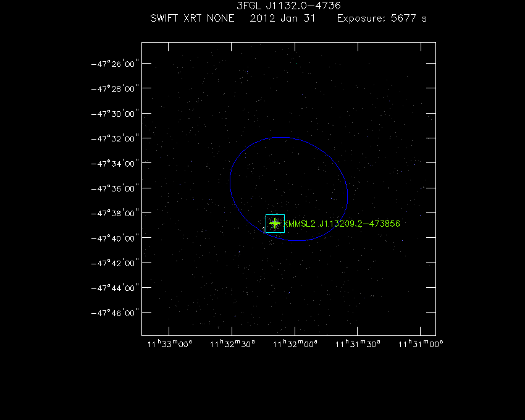
Task: Click the declination label -47°26'00"
Action: [115, 64]
